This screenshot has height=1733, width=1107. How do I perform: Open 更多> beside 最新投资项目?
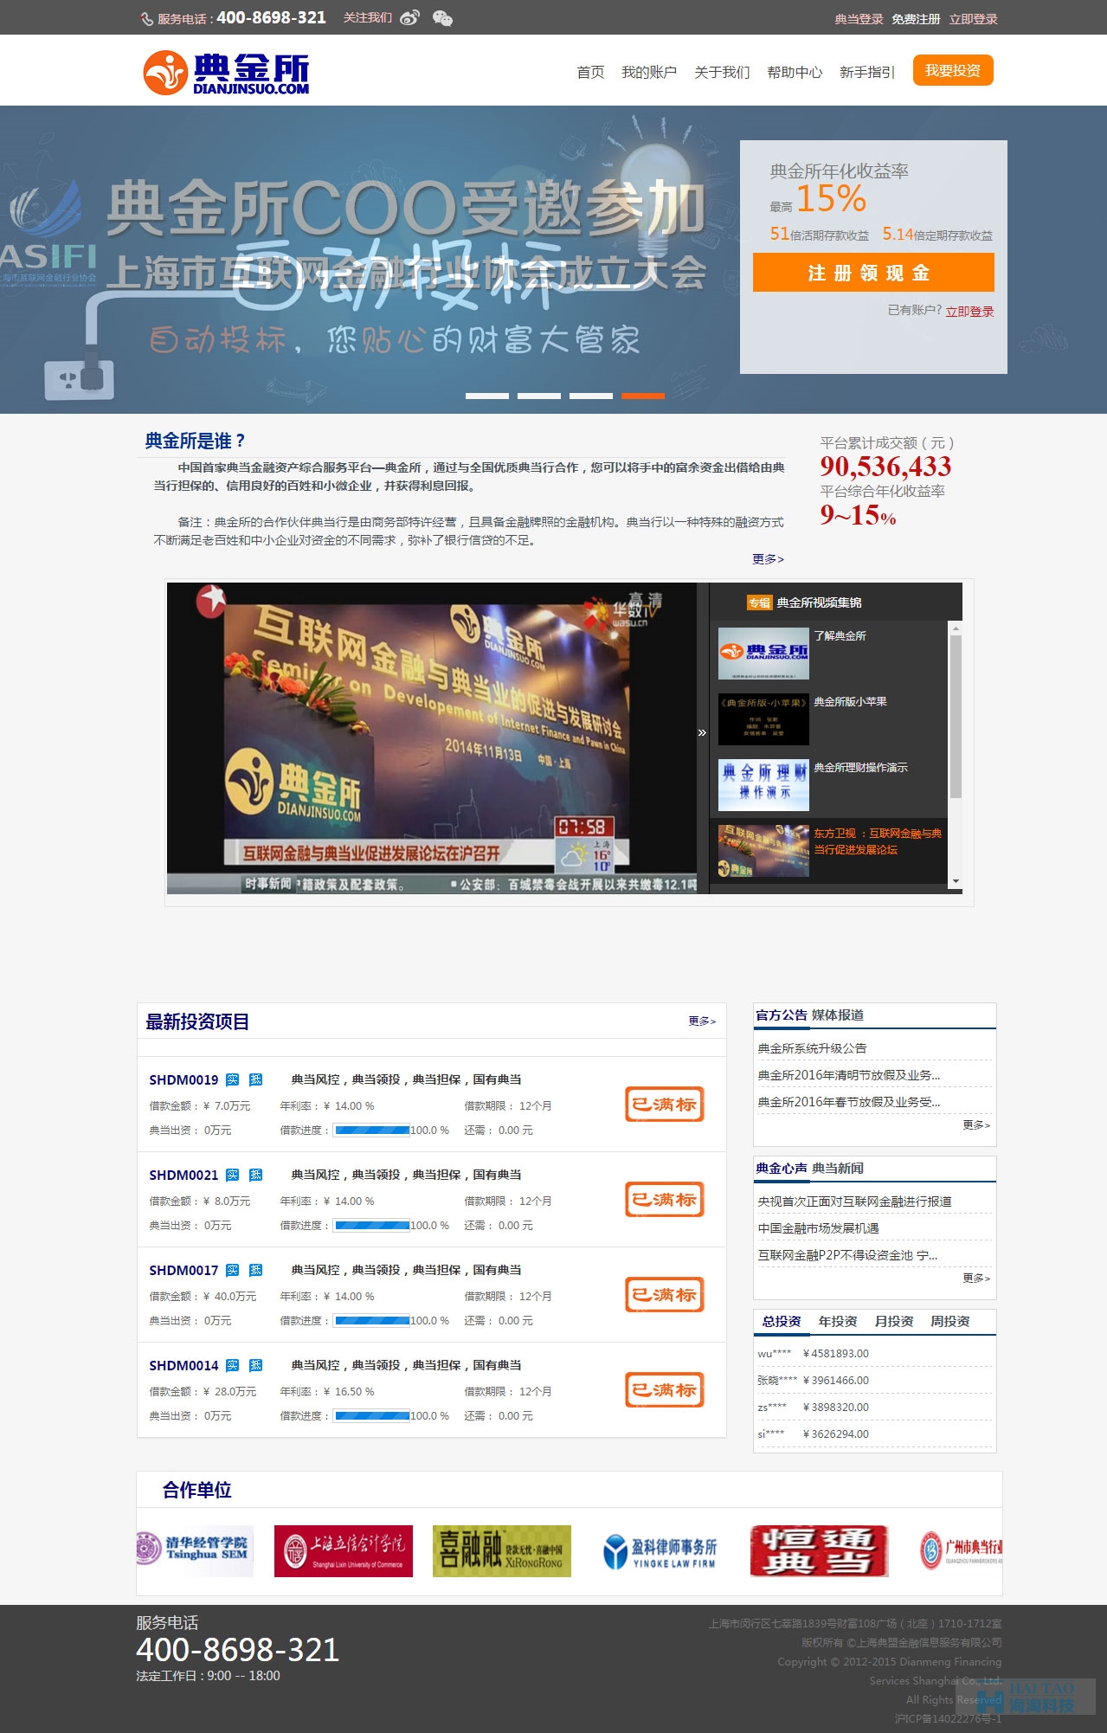702,1021
